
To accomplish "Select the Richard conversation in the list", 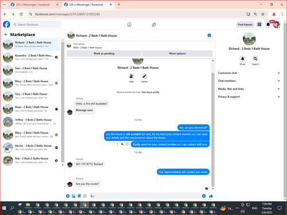I will pos(30,44).
